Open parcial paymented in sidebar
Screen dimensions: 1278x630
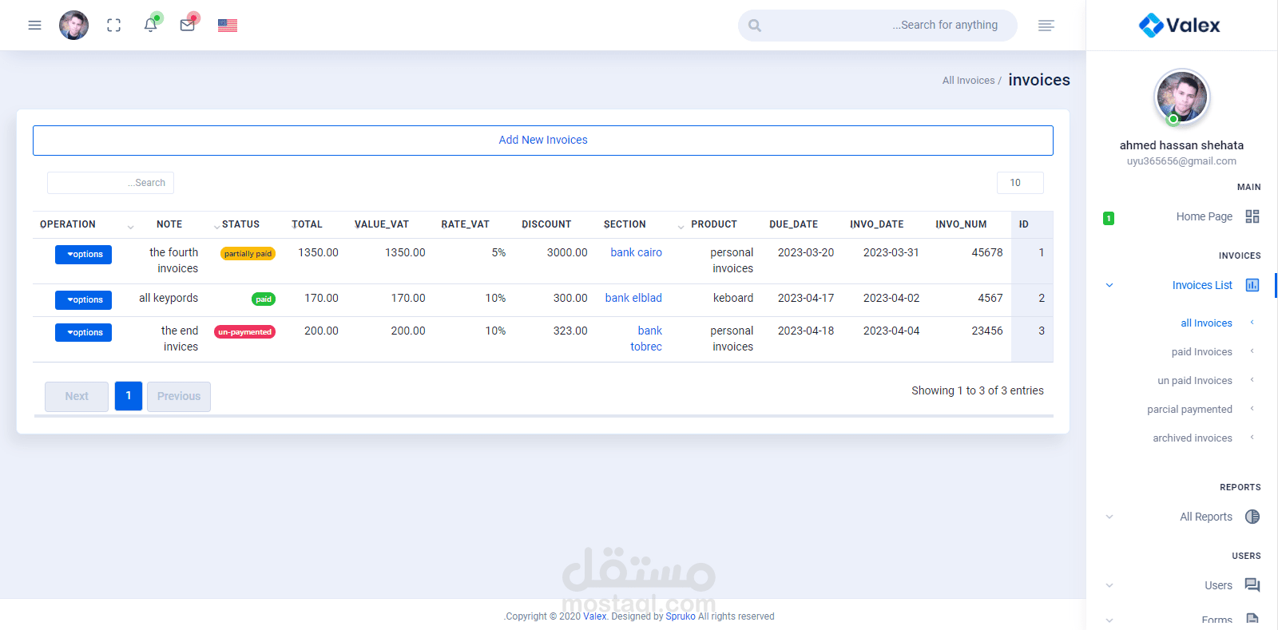[x=1189, y=410]
